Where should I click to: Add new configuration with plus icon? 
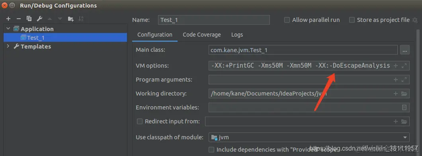click(x=8, y=19)
